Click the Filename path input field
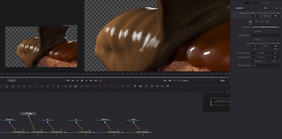282x139 pixels. coord(265,27)
